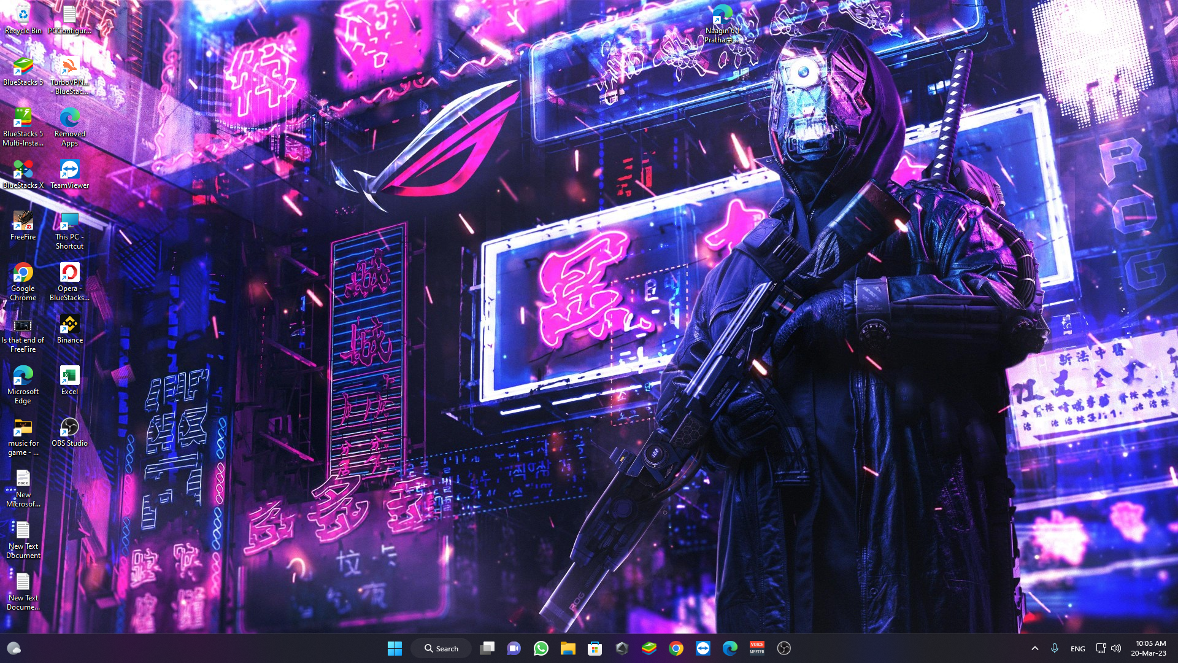
Task: Click the microphone tray icon
Action: coord(1054,648)
